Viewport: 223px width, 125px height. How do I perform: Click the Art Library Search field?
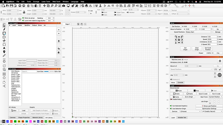coord(29,72)
